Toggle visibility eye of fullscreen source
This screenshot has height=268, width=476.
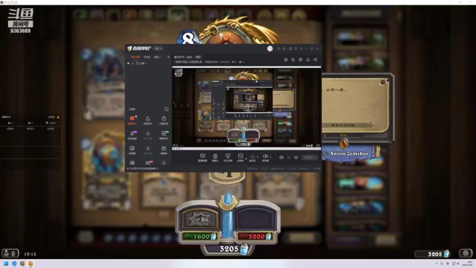pyautogui.click(x=129, y=64)
